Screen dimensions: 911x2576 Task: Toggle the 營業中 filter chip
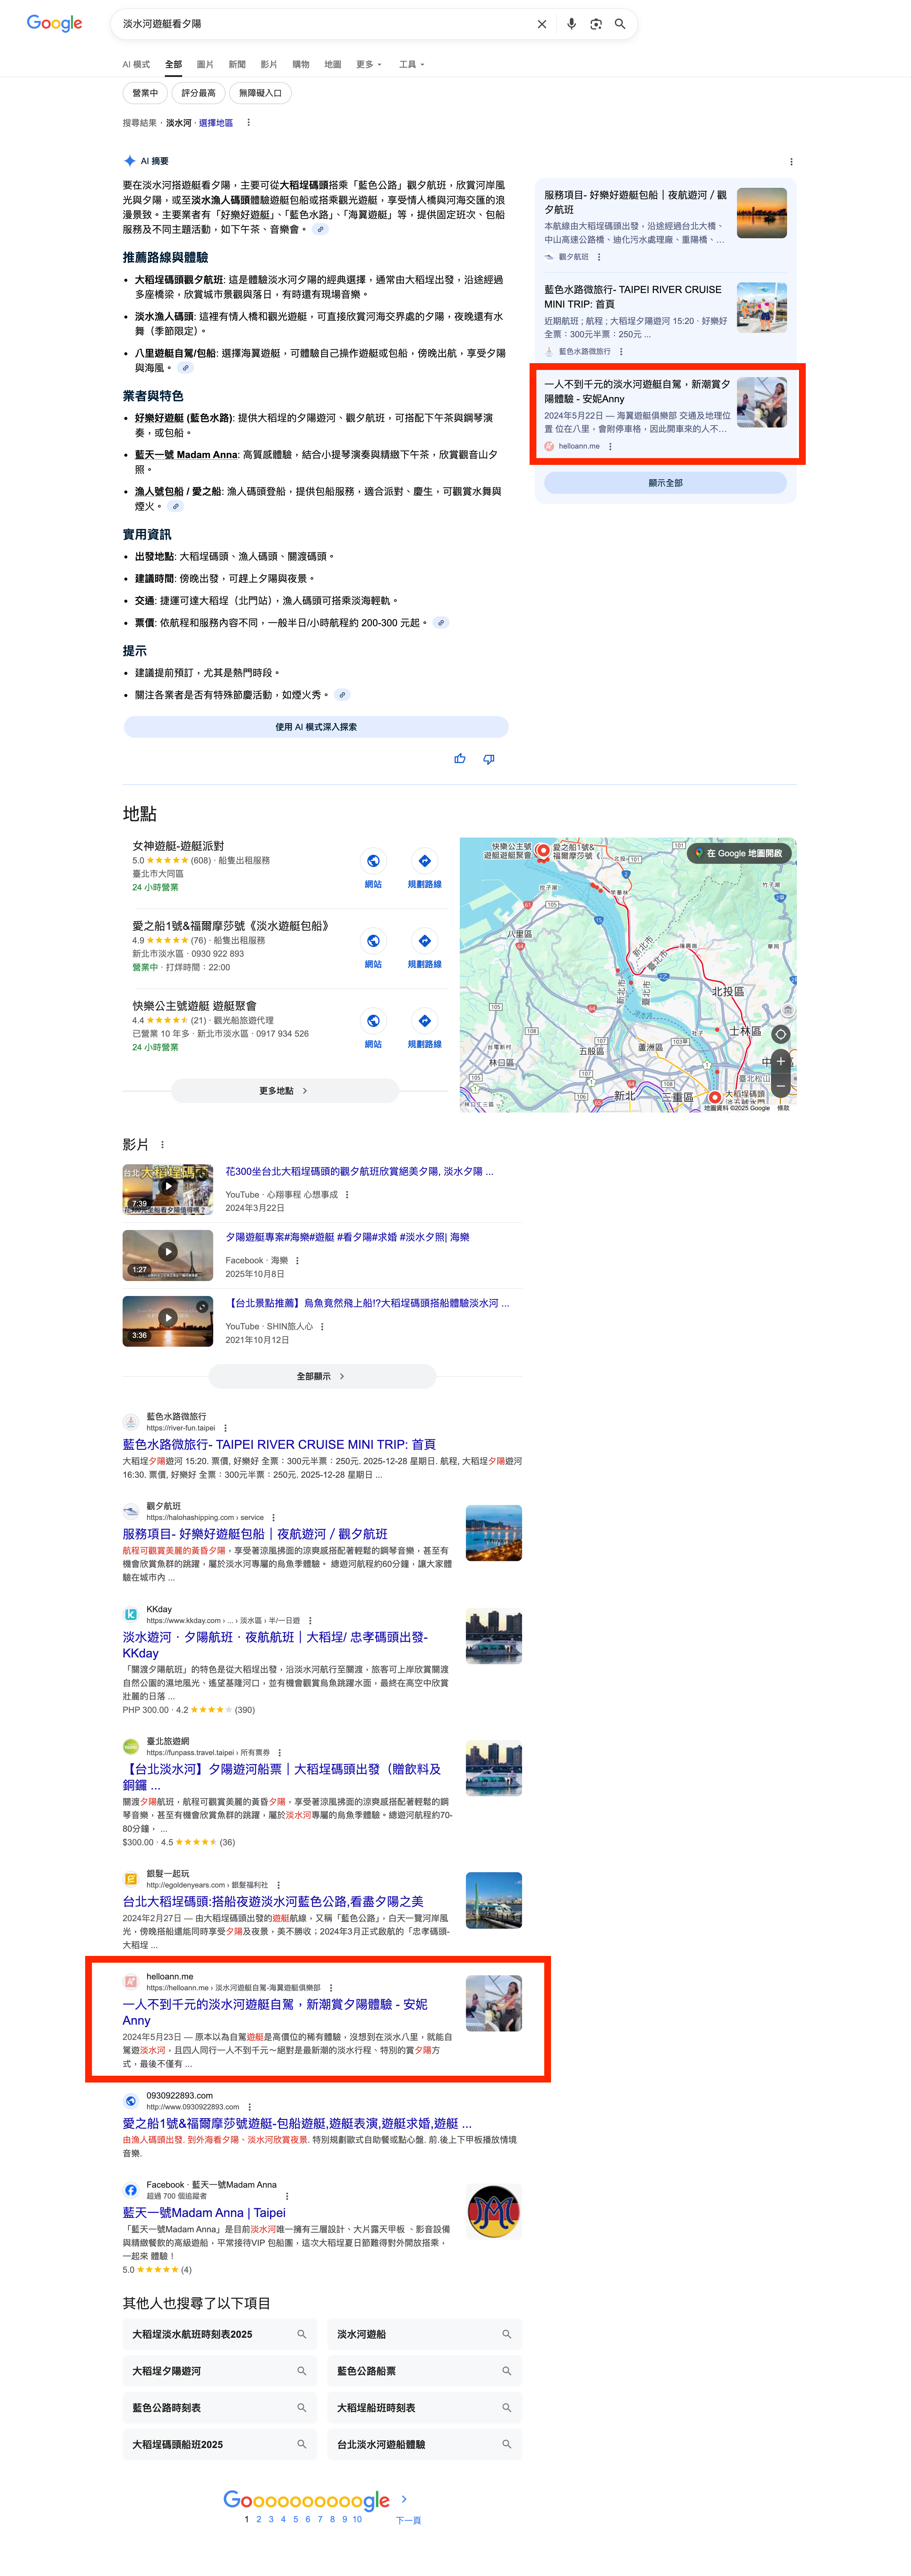pos(145,93)
